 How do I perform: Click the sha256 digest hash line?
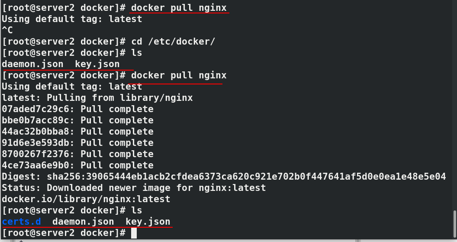click(x=224, y=177)
